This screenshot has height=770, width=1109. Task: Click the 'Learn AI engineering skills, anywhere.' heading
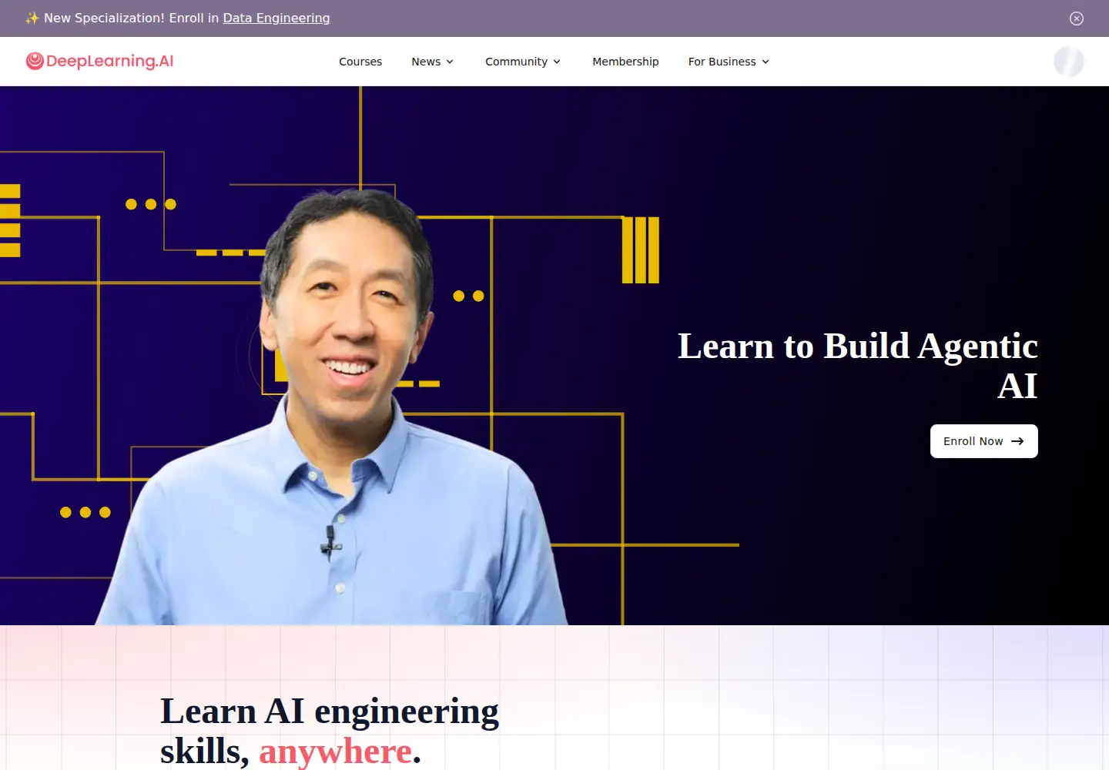click(x=330, y=731)
